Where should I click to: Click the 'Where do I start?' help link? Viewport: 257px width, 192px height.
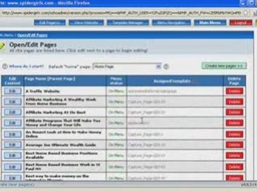[26, 66]
